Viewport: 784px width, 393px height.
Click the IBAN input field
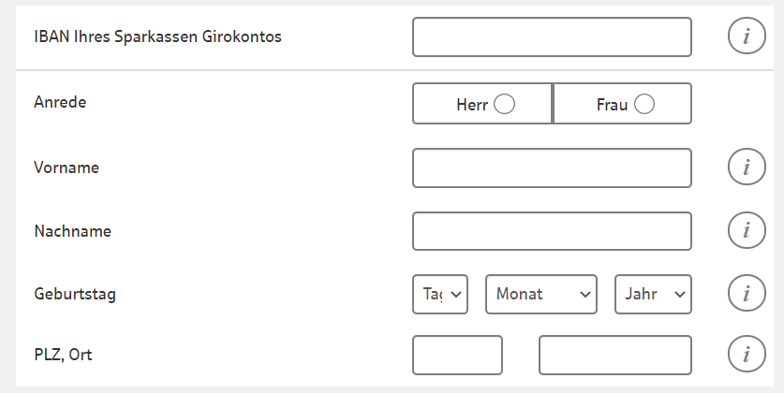tap(552, 36)
